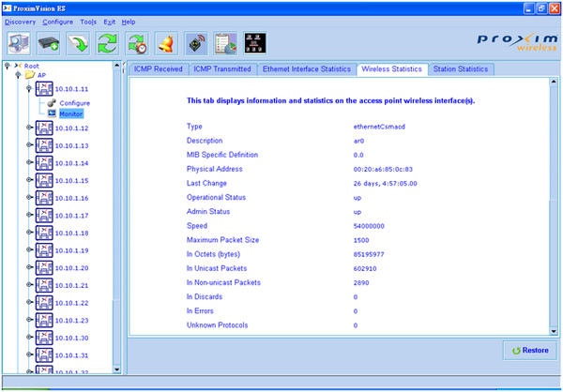Viewport: 563px width, 392px height.
Task: Click the access point icon for 10.10.1.13
Action: point(44,145)
